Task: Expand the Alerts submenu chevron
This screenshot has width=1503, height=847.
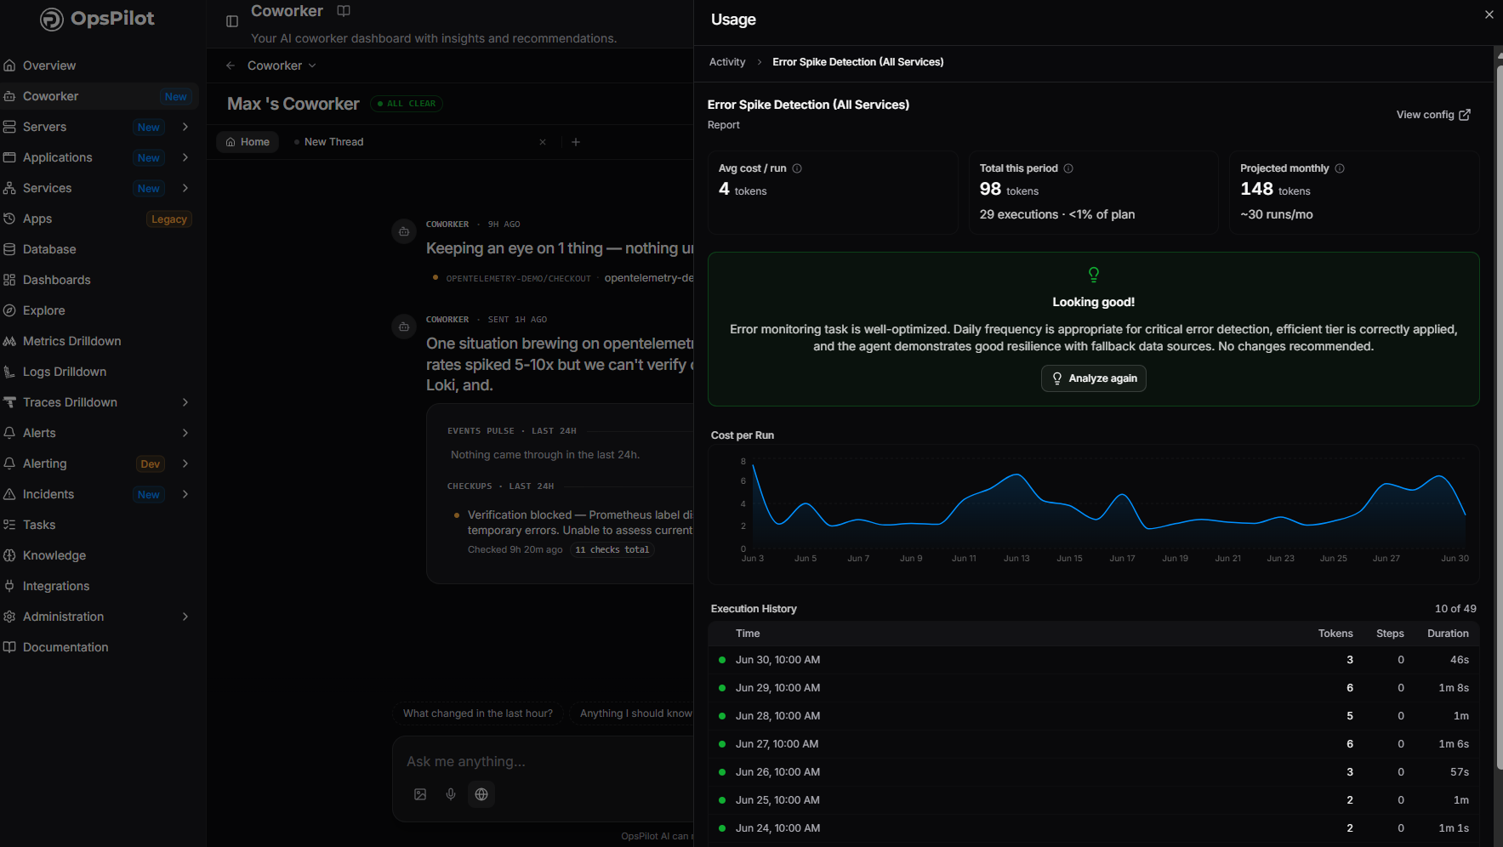Action: click(x=185, y=433)
